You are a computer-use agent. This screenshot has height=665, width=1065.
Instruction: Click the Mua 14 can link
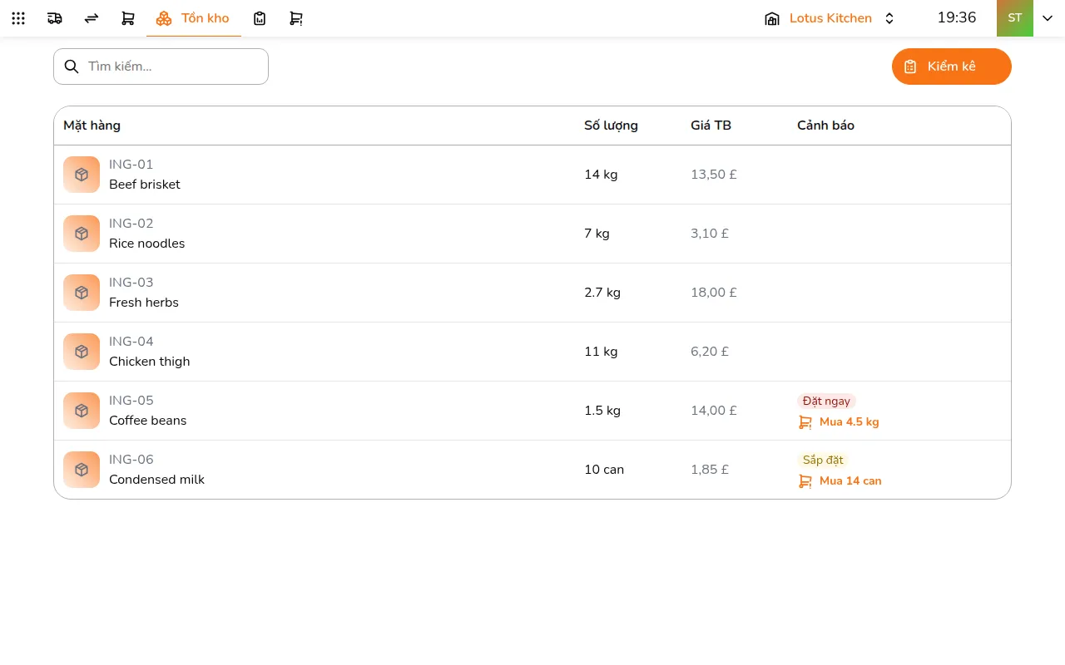pyautogui.click(x=840, y=481)
